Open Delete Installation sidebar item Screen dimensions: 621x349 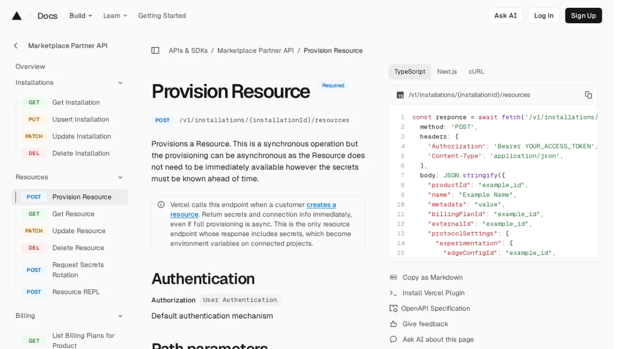click(69, 154)
